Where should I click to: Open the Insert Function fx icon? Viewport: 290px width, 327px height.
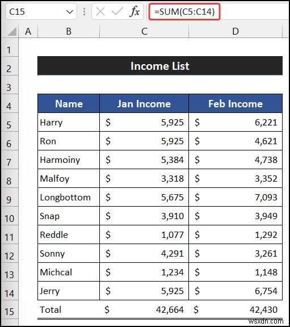[135, 11]
